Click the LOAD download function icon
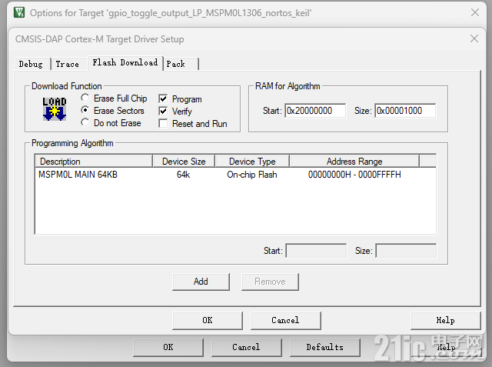The height and width of the screenshot is (367, 492). [55, 109]
